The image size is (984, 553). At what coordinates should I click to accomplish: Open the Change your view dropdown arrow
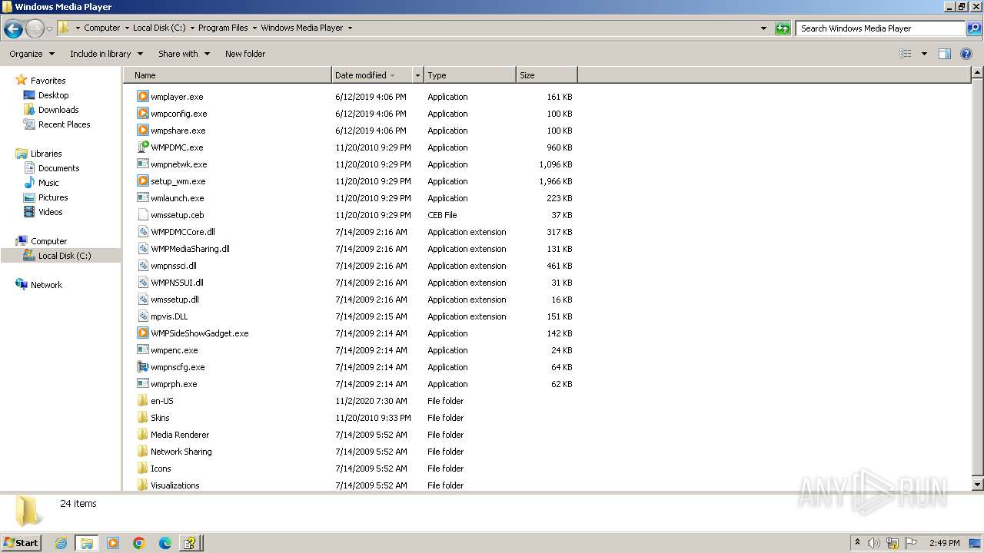924,54
